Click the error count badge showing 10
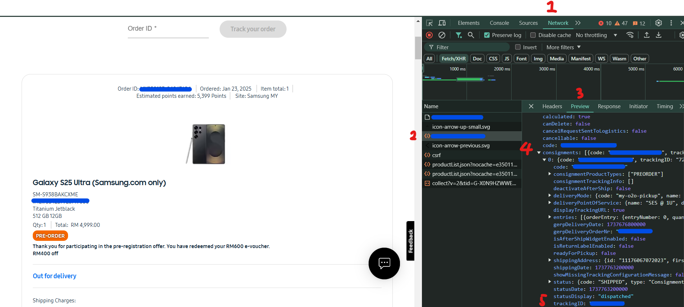684x307 pixels. (605, 23)
